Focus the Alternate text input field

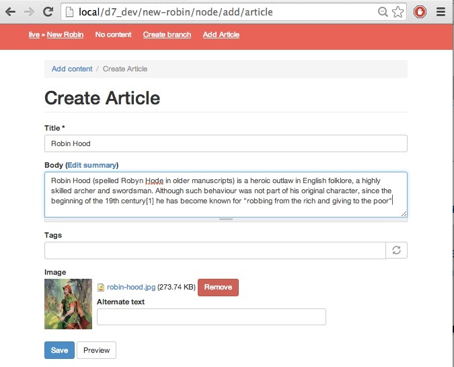pos(211,317)
